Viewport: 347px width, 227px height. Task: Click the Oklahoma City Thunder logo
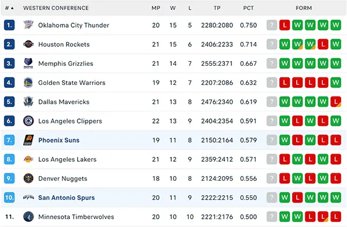click(28, 25)
